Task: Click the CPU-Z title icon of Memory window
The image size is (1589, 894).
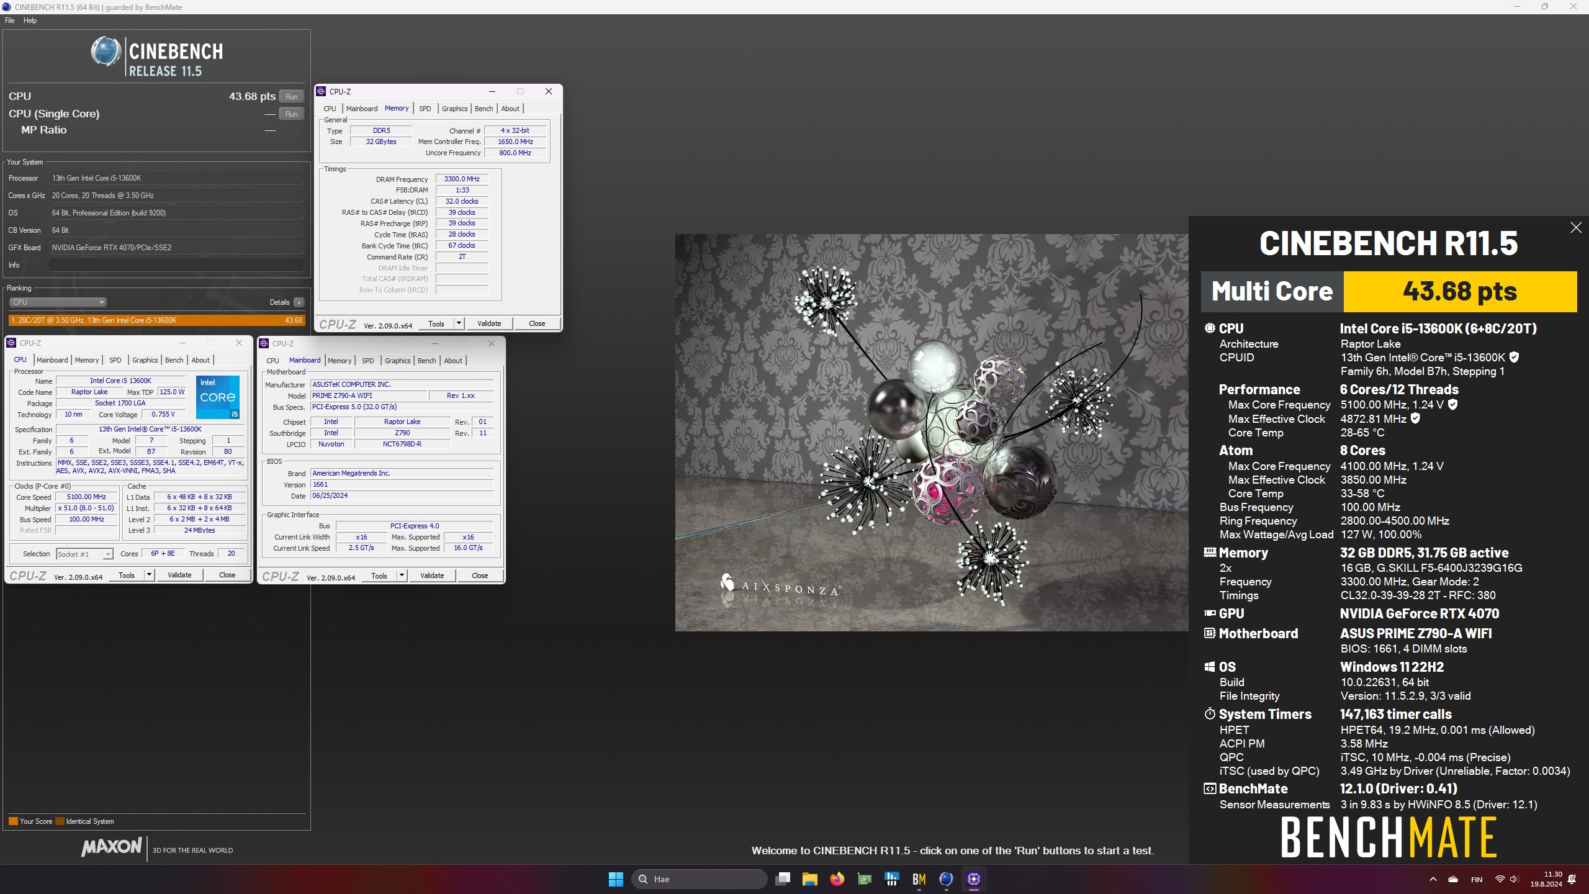Action: 321,91
